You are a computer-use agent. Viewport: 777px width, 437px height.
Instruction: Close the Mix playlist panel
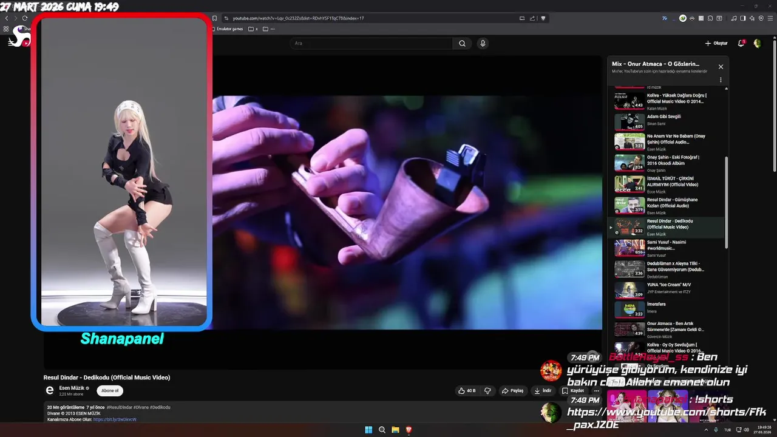pyautogui.click(x=721, y=67)
